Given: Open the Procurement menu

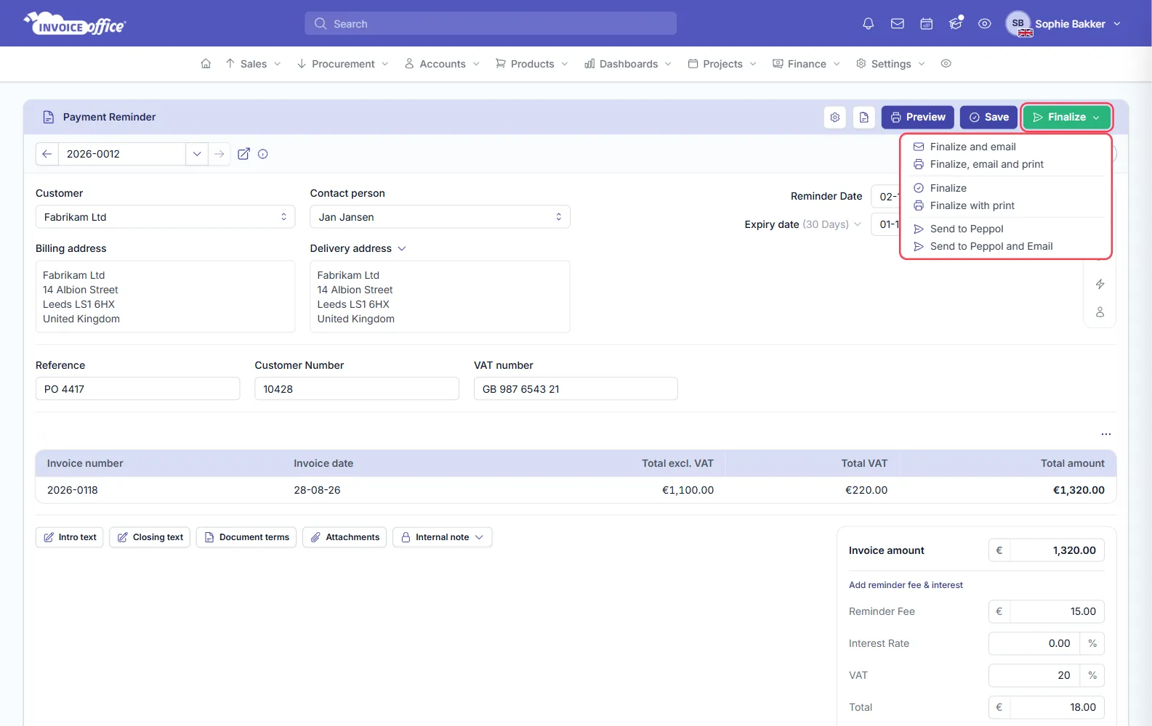Looking at the screenshot, I should 342,64.
